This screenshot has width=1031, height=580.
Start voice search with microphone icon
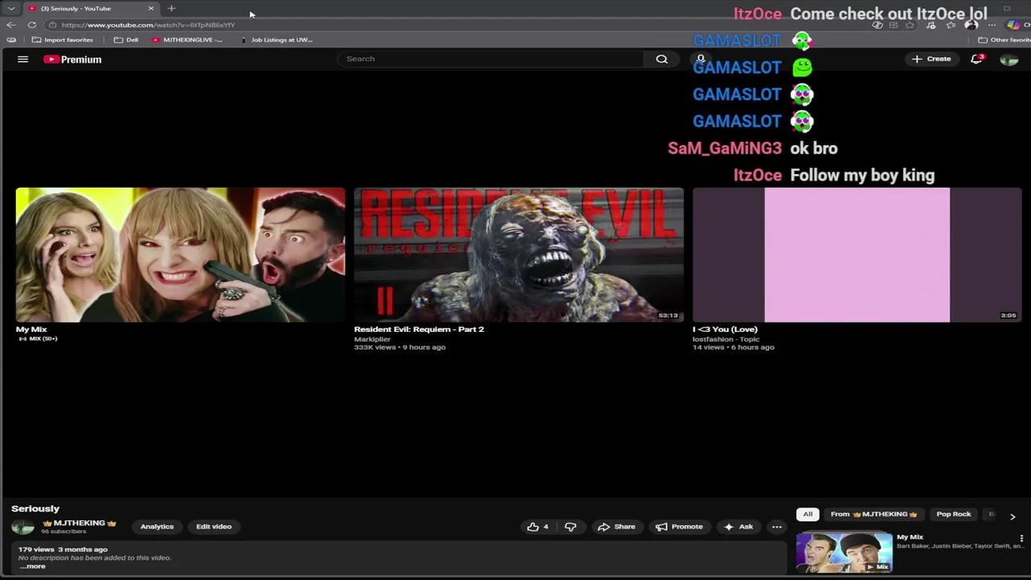pos(701,59)
